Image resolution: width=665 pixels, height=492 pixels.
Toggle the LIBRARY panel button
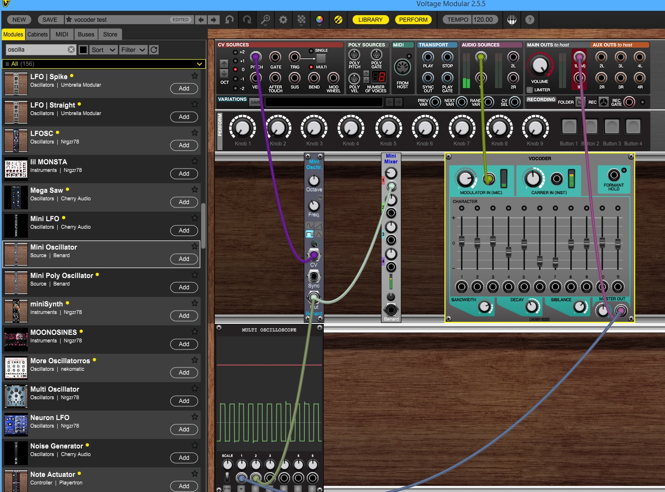pos(370,19)
